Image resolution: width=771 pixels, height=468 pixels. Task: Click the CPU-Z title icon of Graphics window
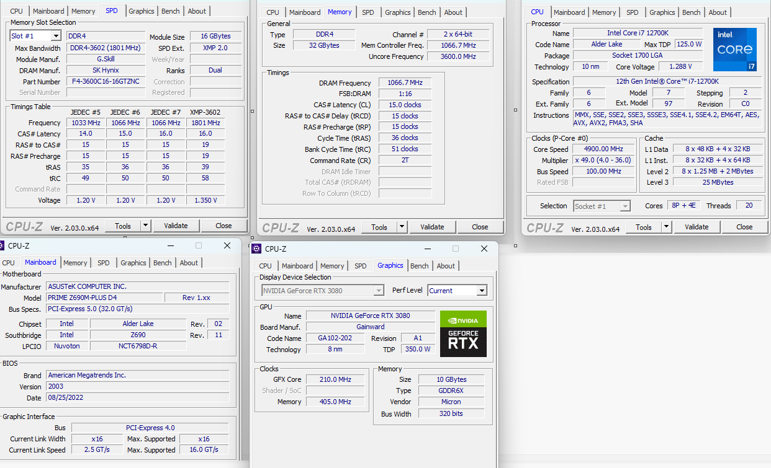tap(258, 249)
